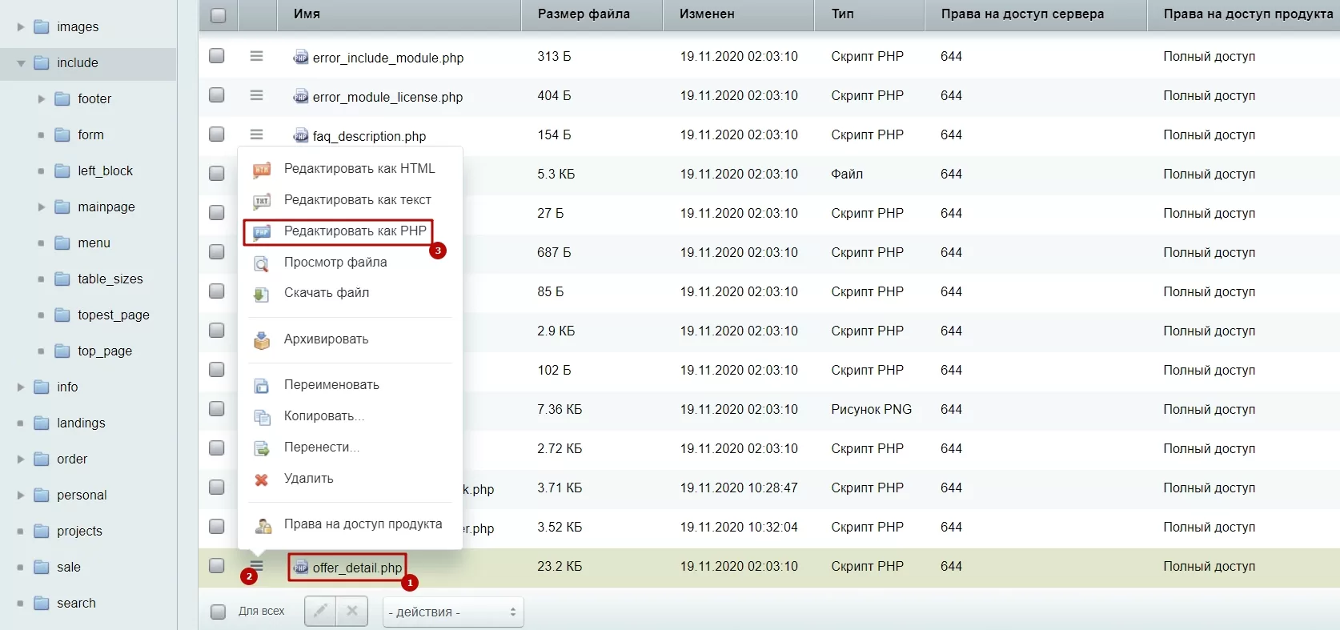Image resolution: width=1340 pixels, height=630 pixels.
Task: Choose 'Редактировать как PHP' from context menu
Action: 355,231
